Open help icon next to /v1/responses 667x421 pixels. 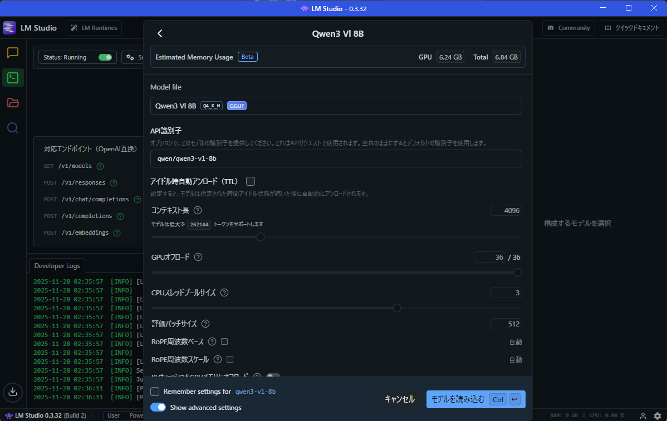114,183
